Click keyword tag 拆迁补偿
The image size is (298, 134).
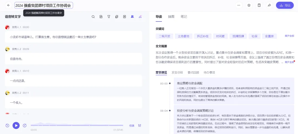pos(203,36)
